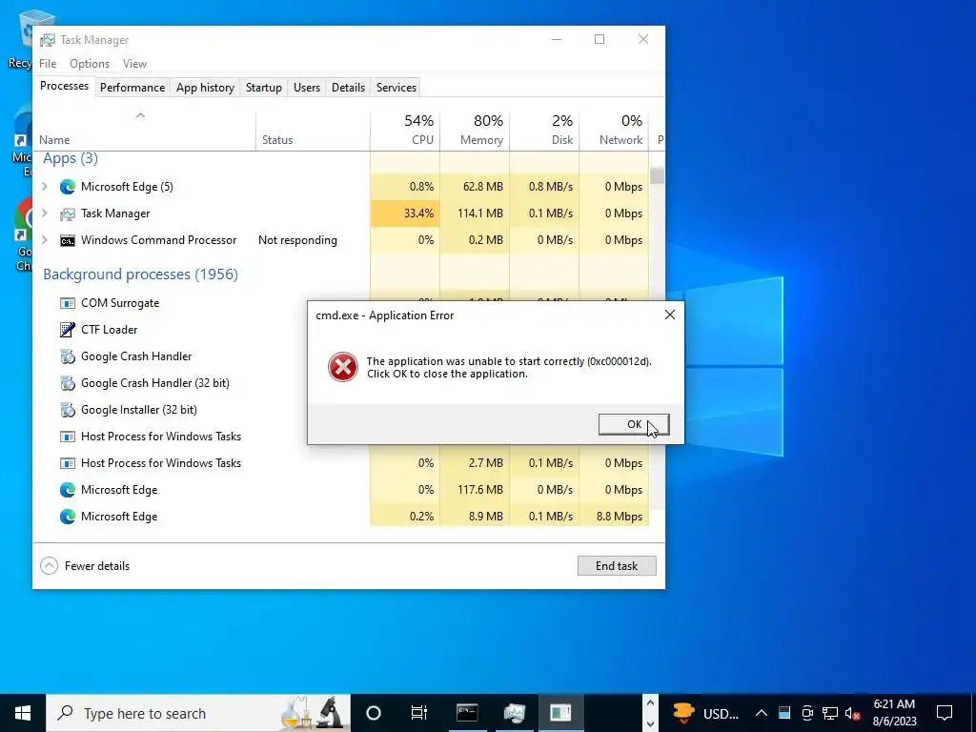Click OK in the Application Error dialog

[634, 424]
